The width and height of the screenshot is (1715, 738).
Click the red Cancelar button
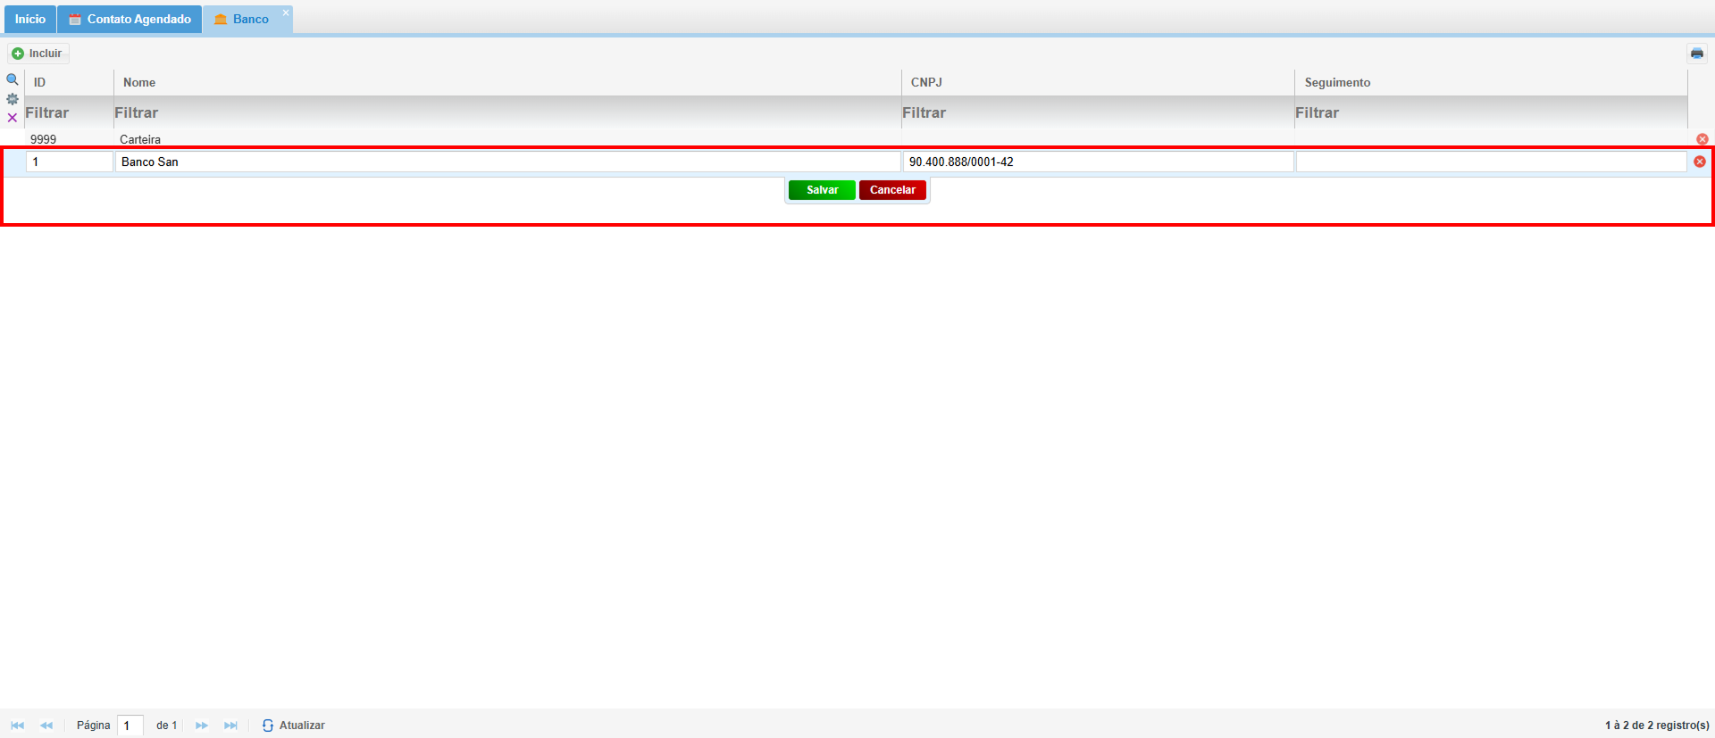point(892,190)
